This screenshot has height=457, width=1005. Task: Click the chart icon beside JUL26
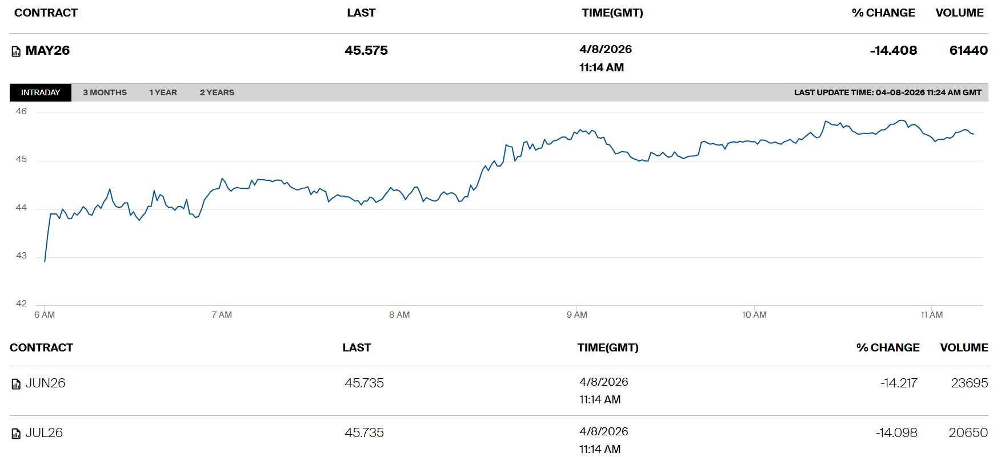coord(16,434)
